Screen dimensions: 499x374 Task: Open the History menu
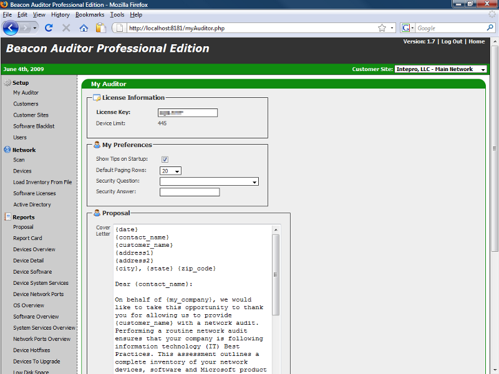tap(60, 14)
